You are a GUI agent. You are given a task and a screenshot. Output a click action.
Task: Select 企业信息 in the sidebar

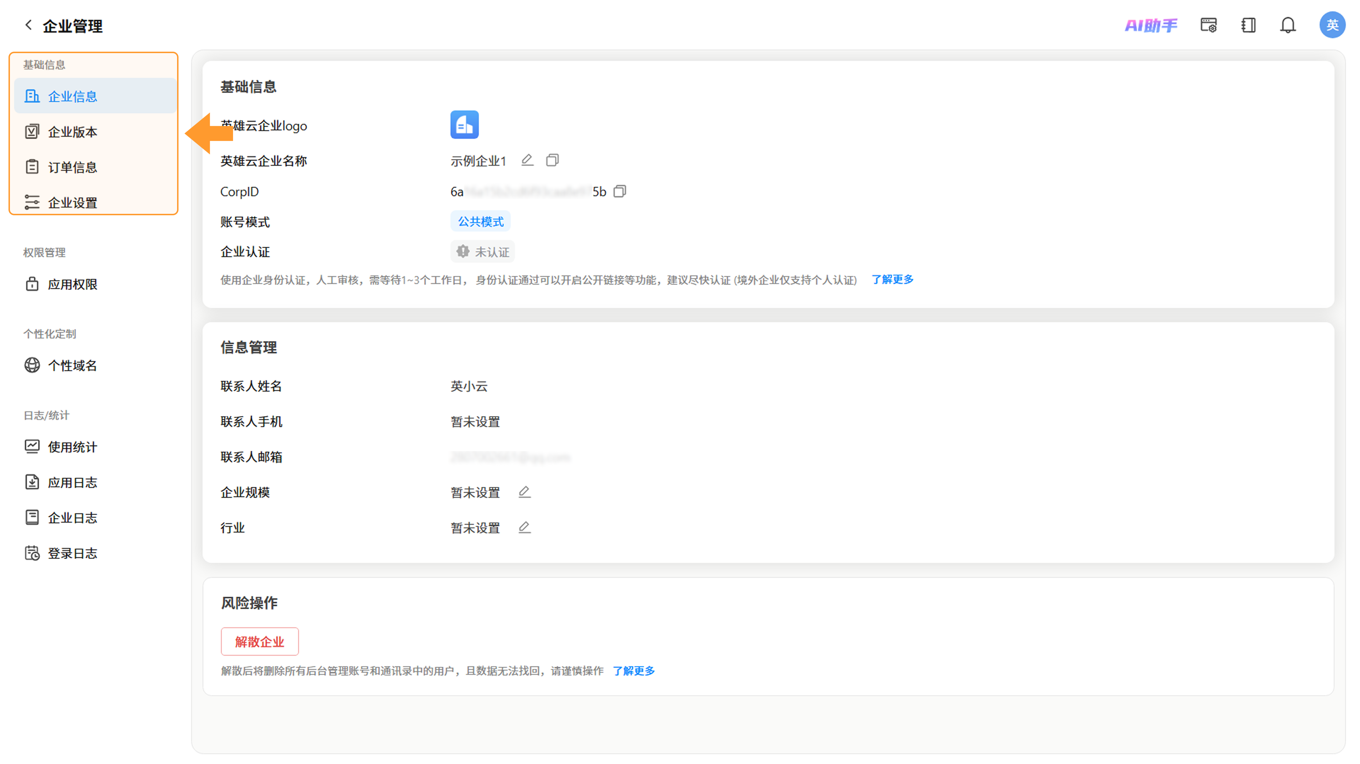pos(96,96)
